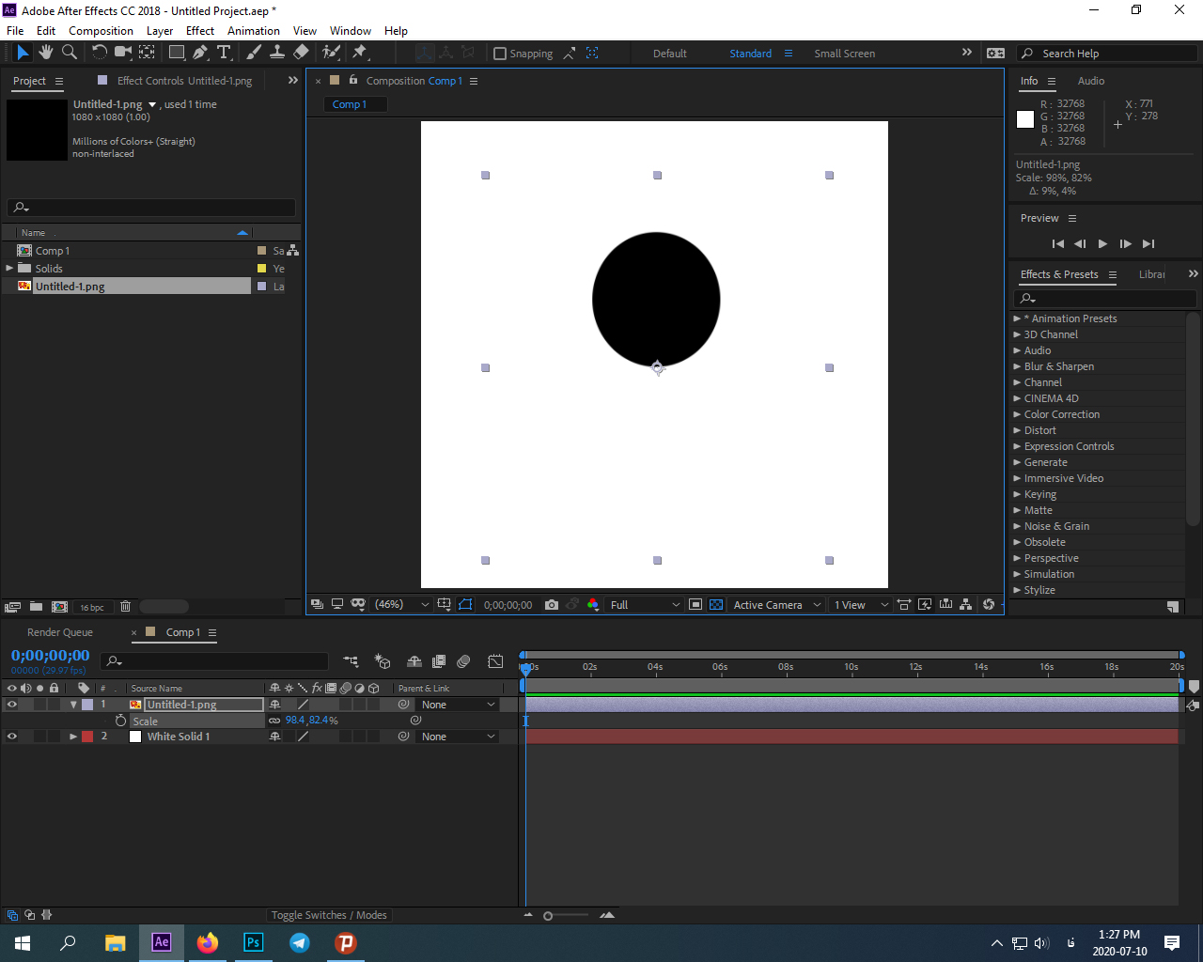
Task: Click Reset Exposure icon in viewer
Action: 989,605
